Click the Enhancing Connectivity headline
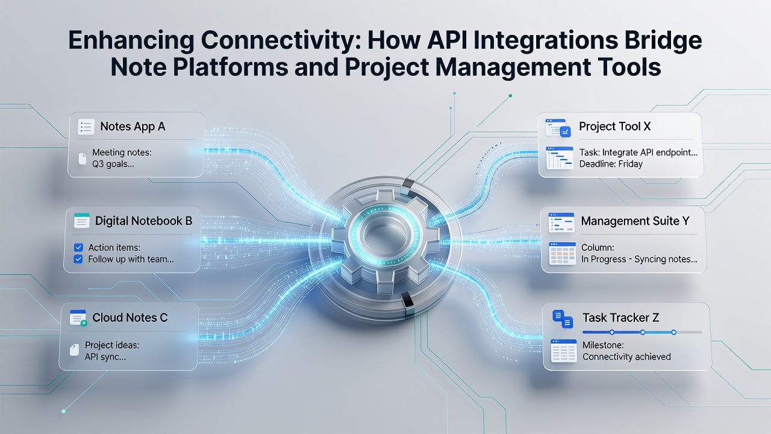Screen dimensions: 771x434 pyautogui.click(x=385, y=53)
